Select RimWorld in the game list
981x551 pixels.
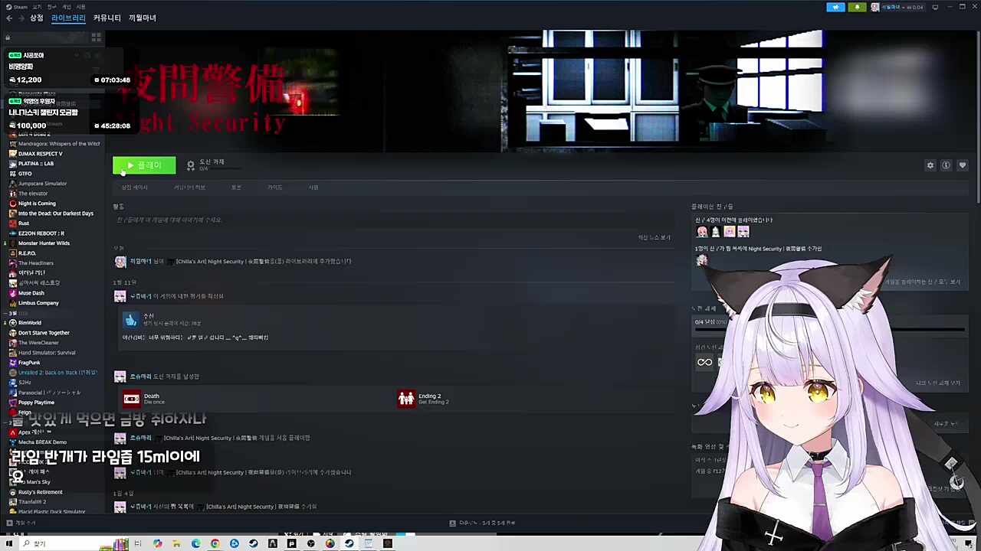click(x=30, y=323)
